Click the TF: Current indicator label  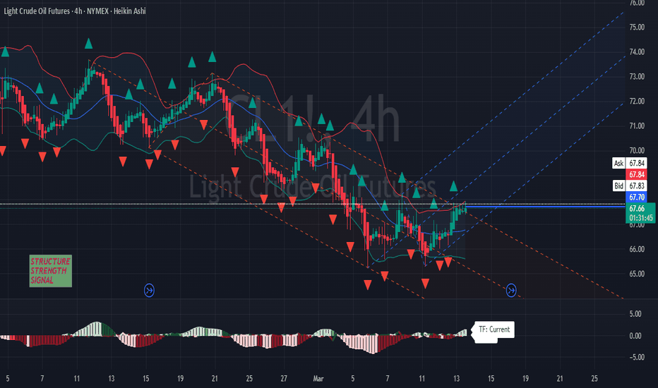click(494, 329)
